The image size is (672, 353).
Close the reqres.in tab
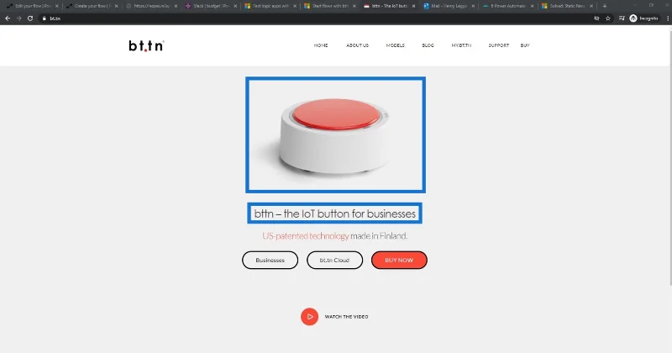point(176,6)
